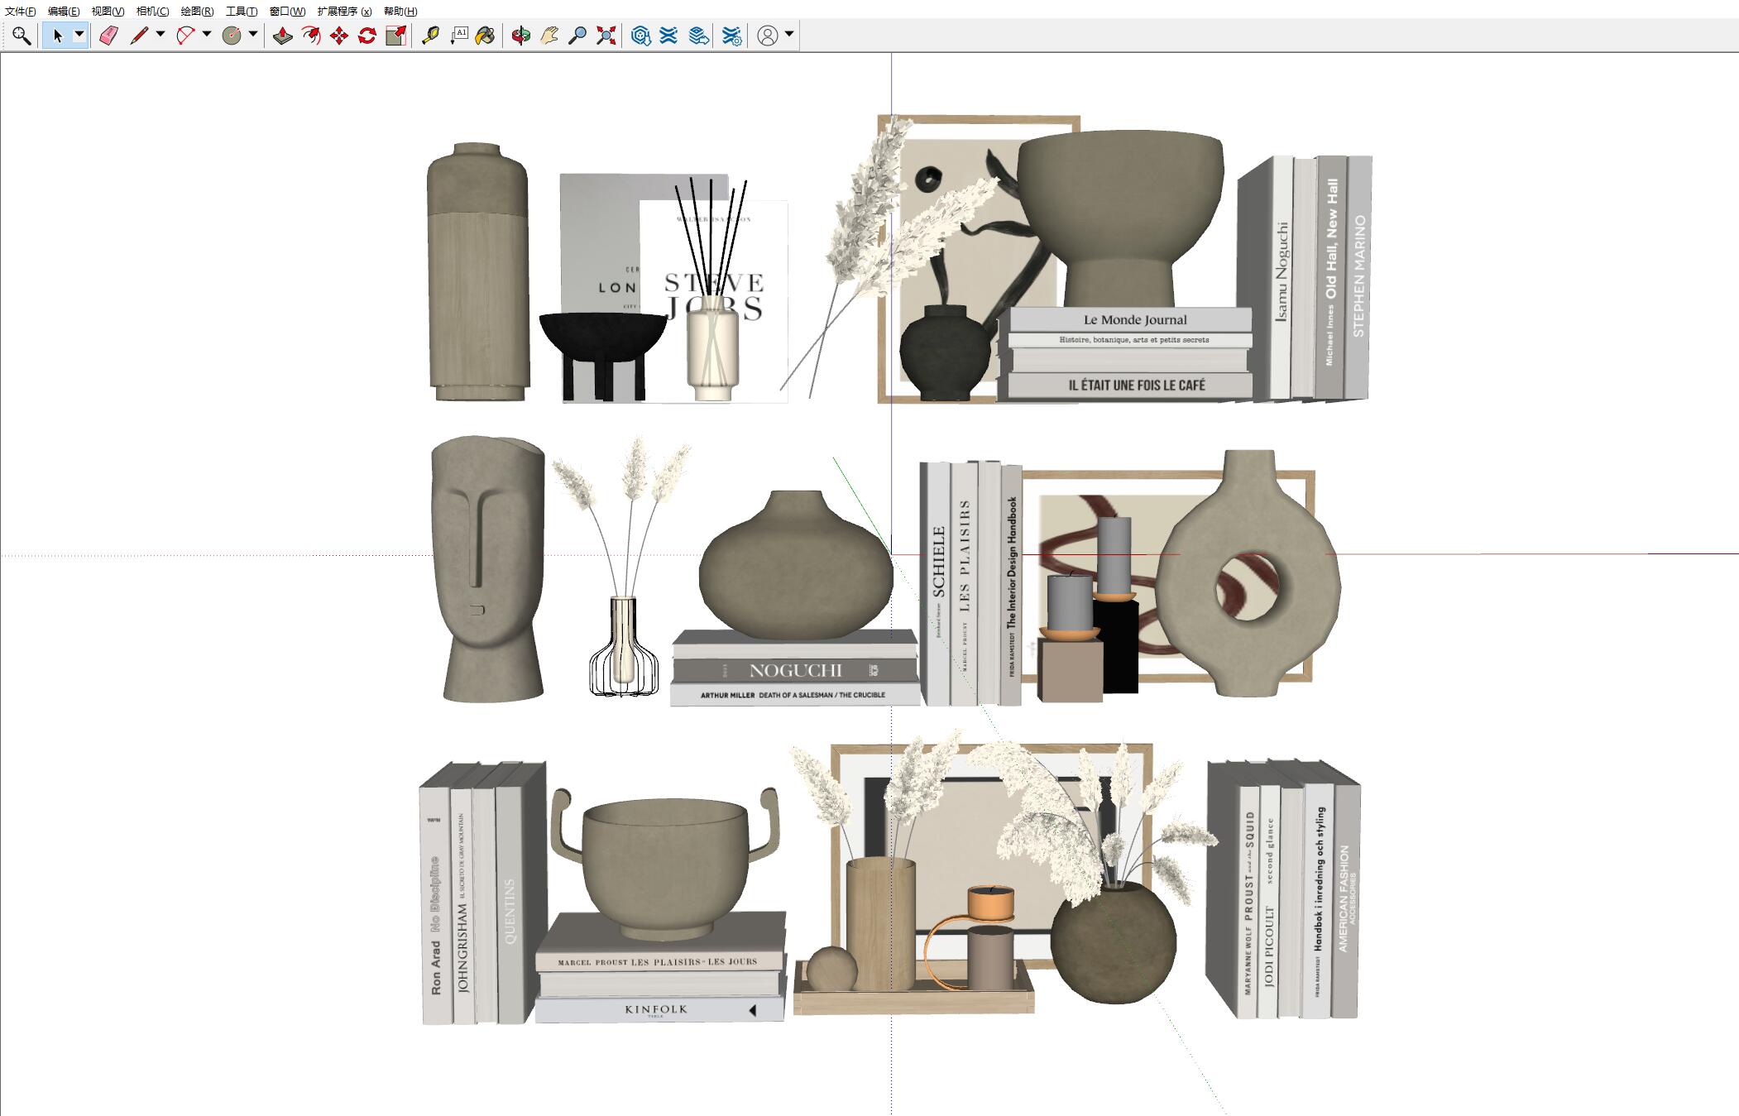
Task: Click the search magnifier icon
Action: pyautogui.click(x=22, y=36)
